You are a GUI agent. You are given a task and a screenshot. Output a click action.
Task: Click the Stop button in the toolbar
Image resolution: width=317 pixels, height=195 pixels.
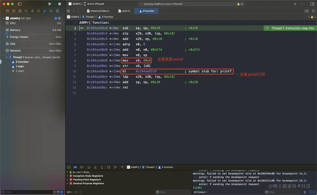(59, 4)
